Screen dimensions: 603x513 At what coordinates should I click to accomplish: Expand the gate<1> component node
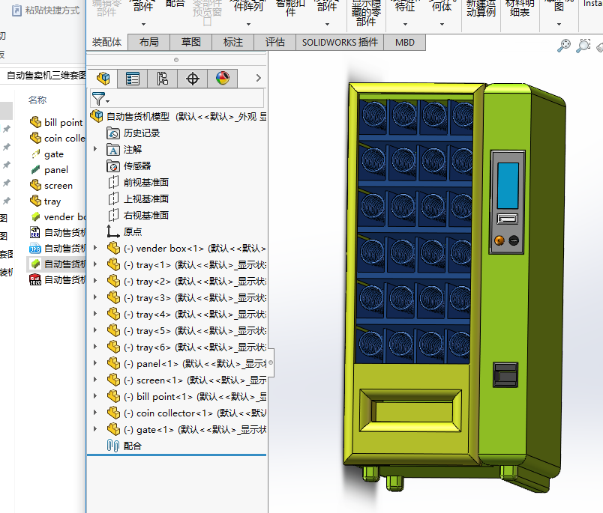(x=95, y=429)
